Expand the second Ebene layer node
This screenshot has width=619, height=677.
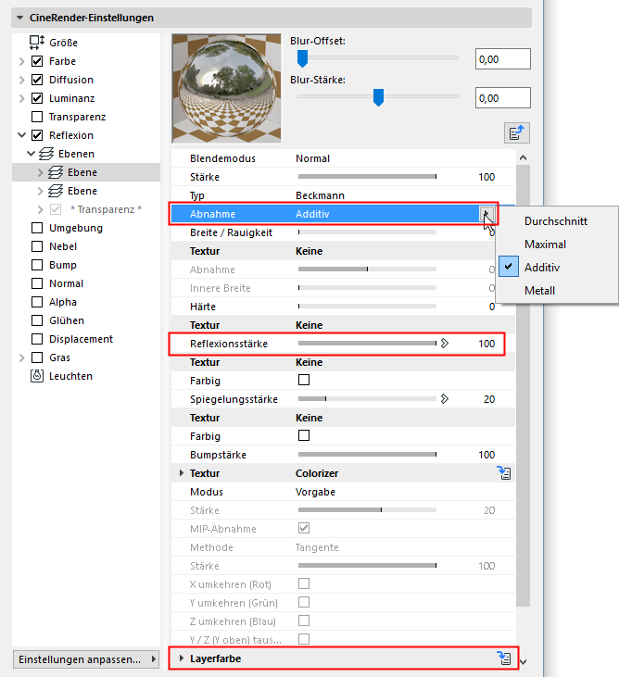(x=40, y=192)
